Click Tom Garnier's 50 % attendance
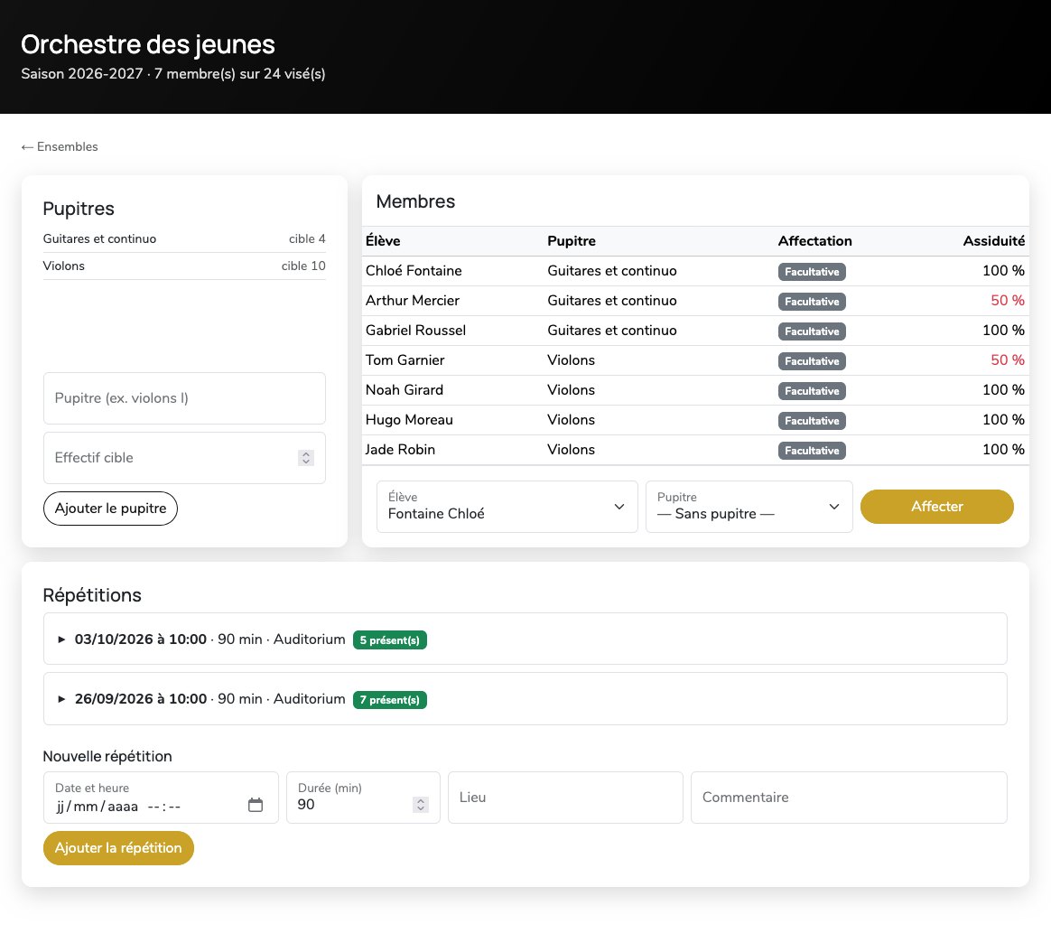Screen dimensions: 1051x952 click(1008, 360)
